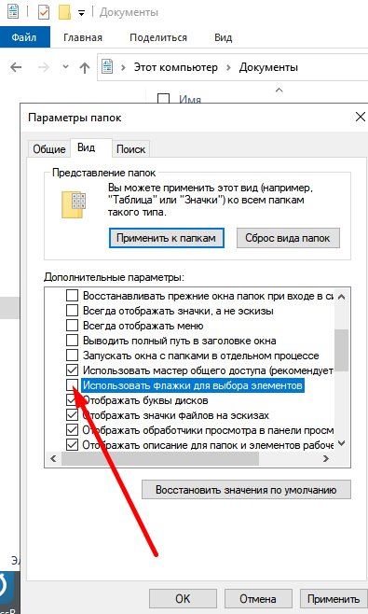The image size is (368, 614).
Task: Close the Параметры папок dialog
Action: coord(361,117)
